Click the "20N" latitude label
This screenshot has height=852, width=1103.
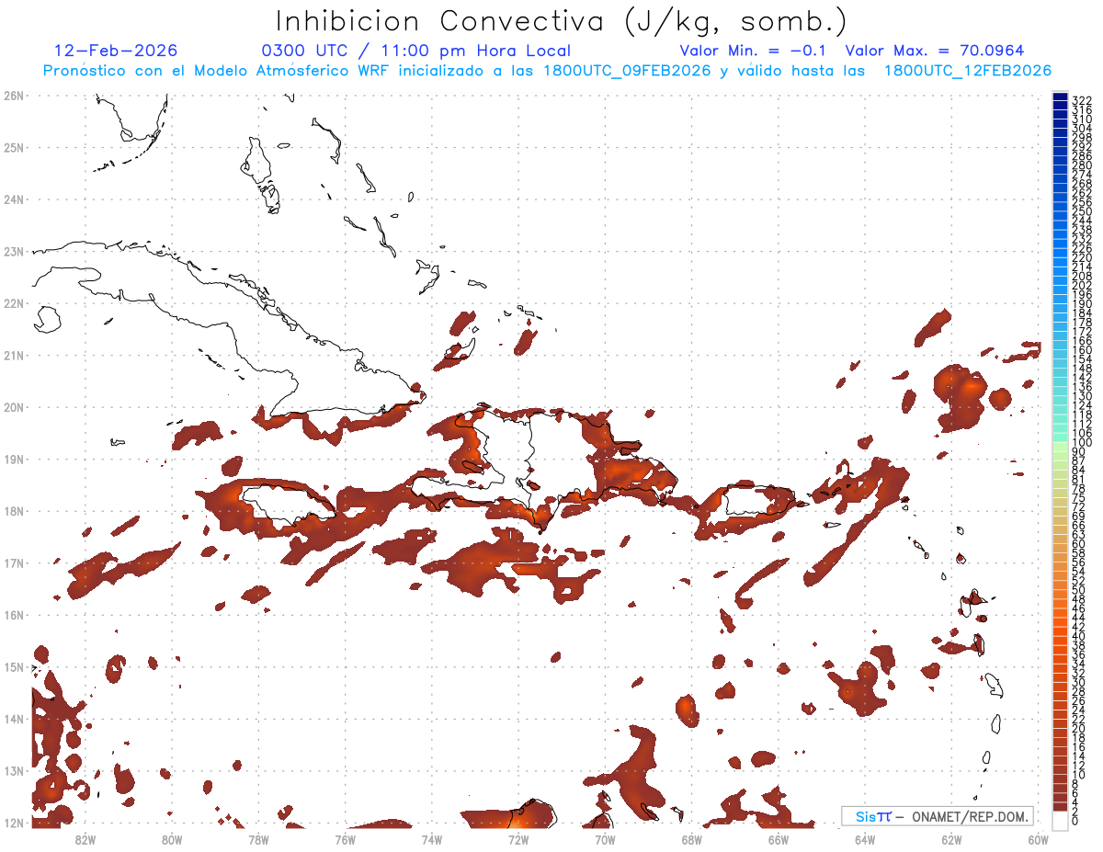tap(14, 407)
